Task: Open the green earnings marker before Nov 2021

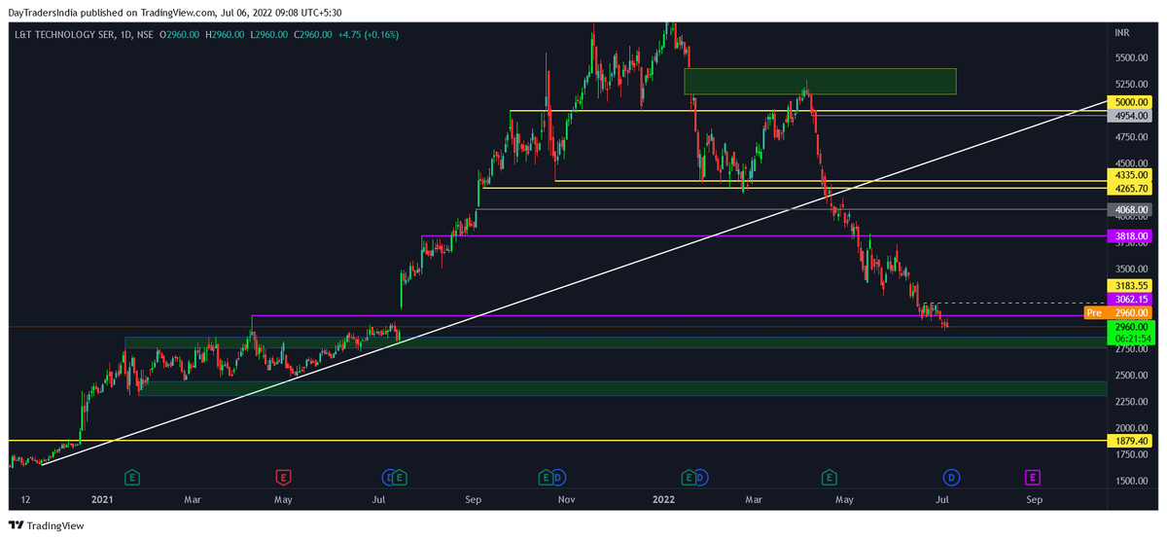Action: 547,477
